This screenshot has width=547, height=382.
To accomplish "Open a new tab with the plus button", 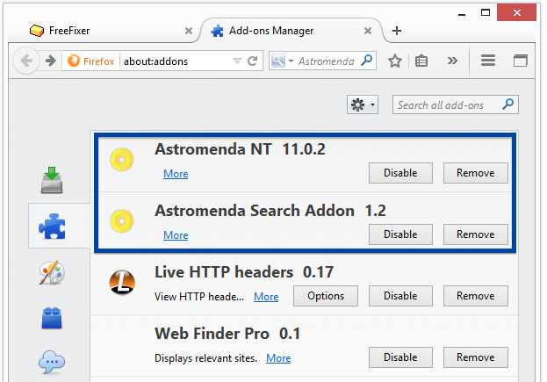I will click(397, 31).
